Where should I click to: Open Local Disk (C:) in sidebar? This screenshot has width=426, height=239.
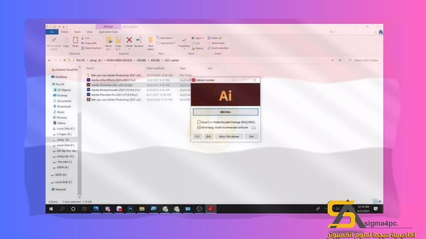(x=64, y=128)
